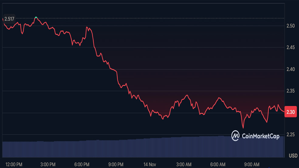This screenshot has height=168, width=299.
Task: Click the 2.45 price axis label
Action: tap(291, 48)
